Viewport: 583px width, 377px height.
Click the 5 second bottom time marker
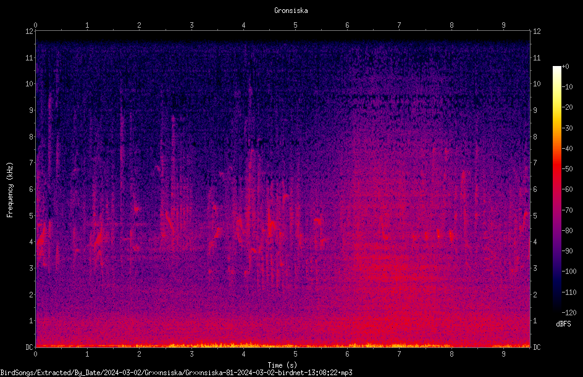pyautogui.click(x=295, y=354)
